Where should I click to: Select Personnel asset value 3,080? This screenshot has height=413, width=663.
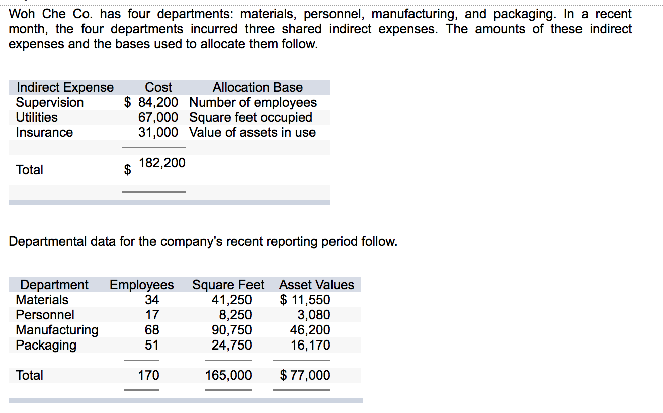314,315
